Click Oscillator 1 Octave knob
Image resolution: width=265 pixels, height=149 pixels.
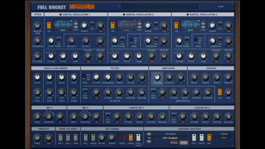[x=51, y=56]
